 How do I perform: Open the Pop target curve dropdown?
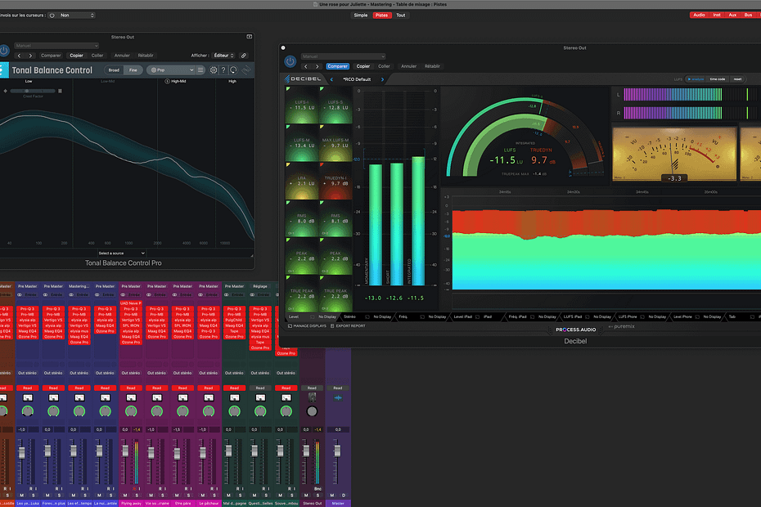pyautogui.click(x=171, y=70)
